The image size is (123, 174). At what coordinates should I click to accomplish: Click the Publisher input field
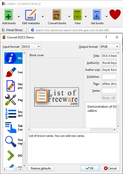(109, 77)
